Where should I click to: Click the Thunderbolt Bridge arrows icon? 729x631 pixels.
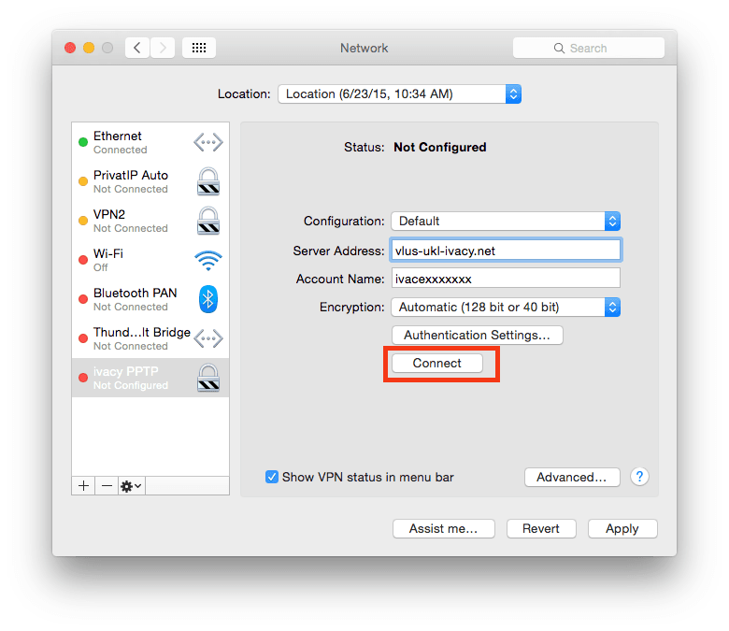(207, 338)
